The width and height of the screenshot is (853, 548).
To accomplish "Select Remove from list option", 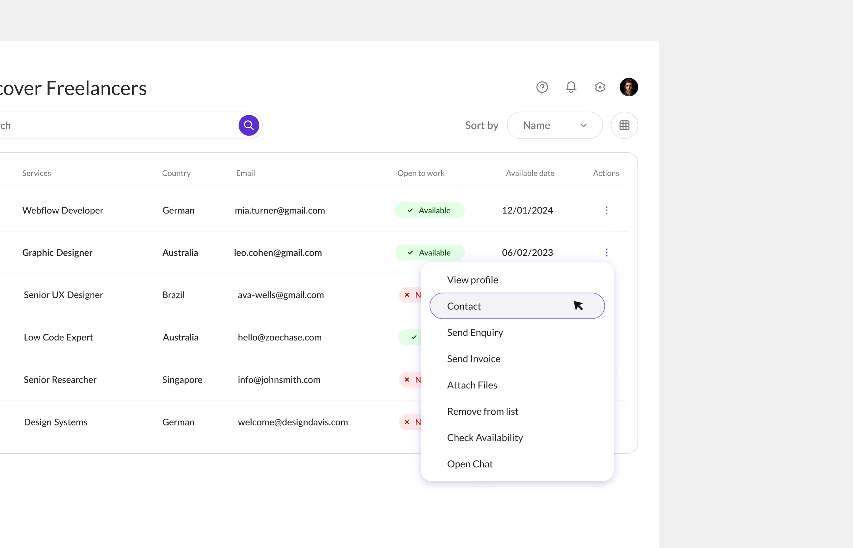I will [482, 412].
